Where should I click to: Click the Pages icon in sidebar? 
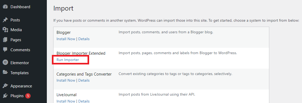[x=5, y=40]
